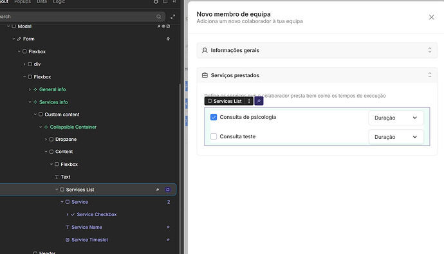Open the Duração dropdown for Consulta teste

[396, 137]
